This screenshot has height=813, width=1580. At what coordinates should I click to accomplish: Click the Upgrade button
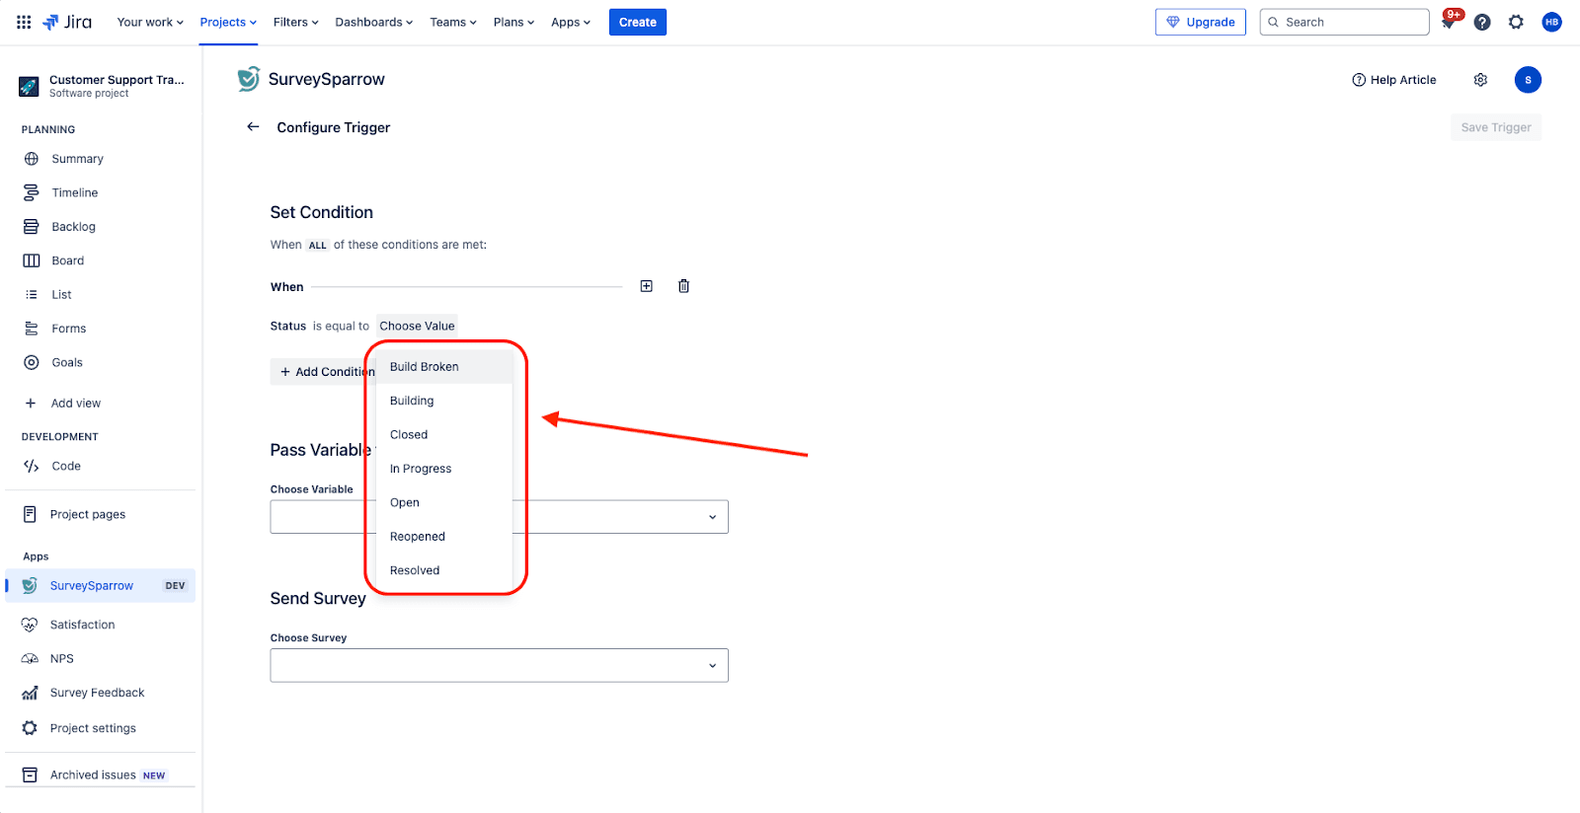[x=1200, y=22]
